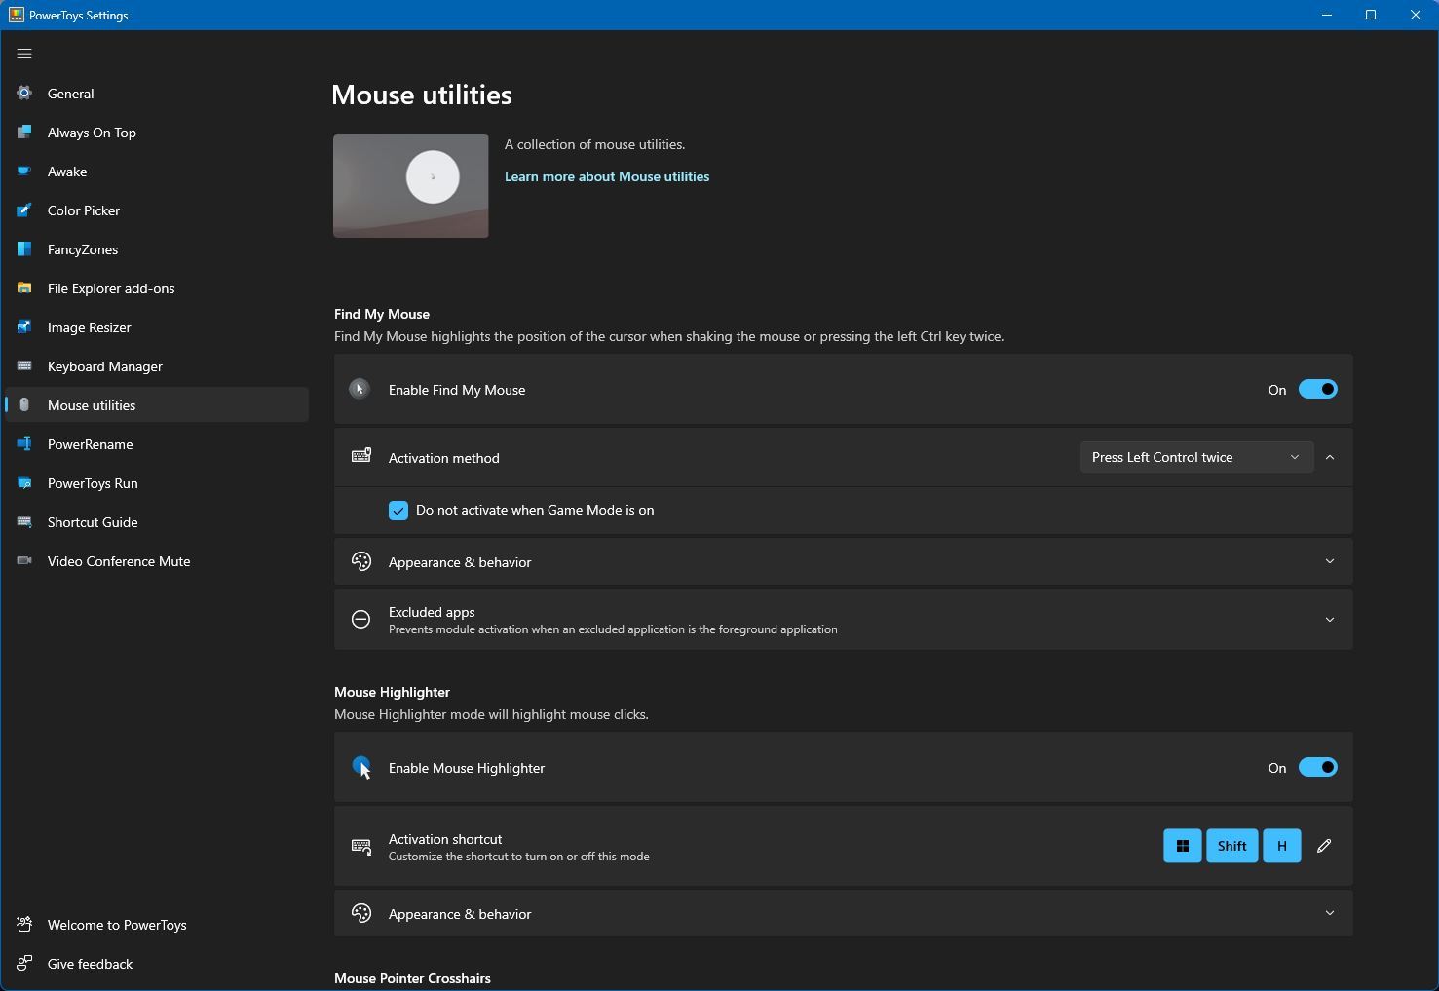Collapse the Activation method section chevron
This screenshot has height=991, width=1439.
point(1329,457)
